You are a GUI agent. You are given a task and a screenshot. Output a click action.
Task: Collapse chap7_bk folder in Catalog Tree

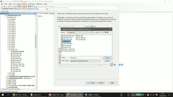coord(8,50)
